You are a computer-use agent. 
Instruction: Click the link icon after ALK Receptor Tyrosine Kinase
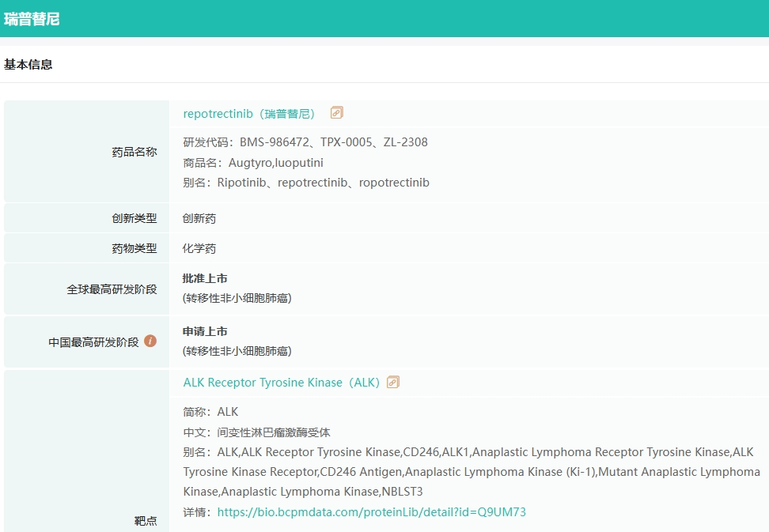(x=393, y=383)
